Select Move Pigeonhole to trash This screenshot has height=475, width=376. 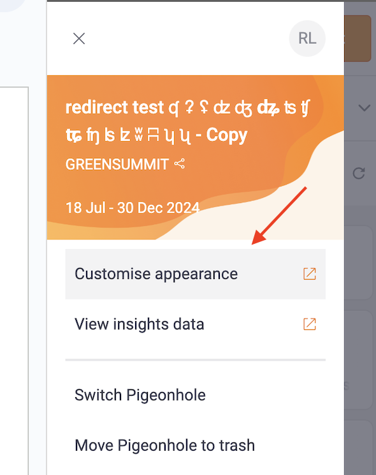point(196,446)
